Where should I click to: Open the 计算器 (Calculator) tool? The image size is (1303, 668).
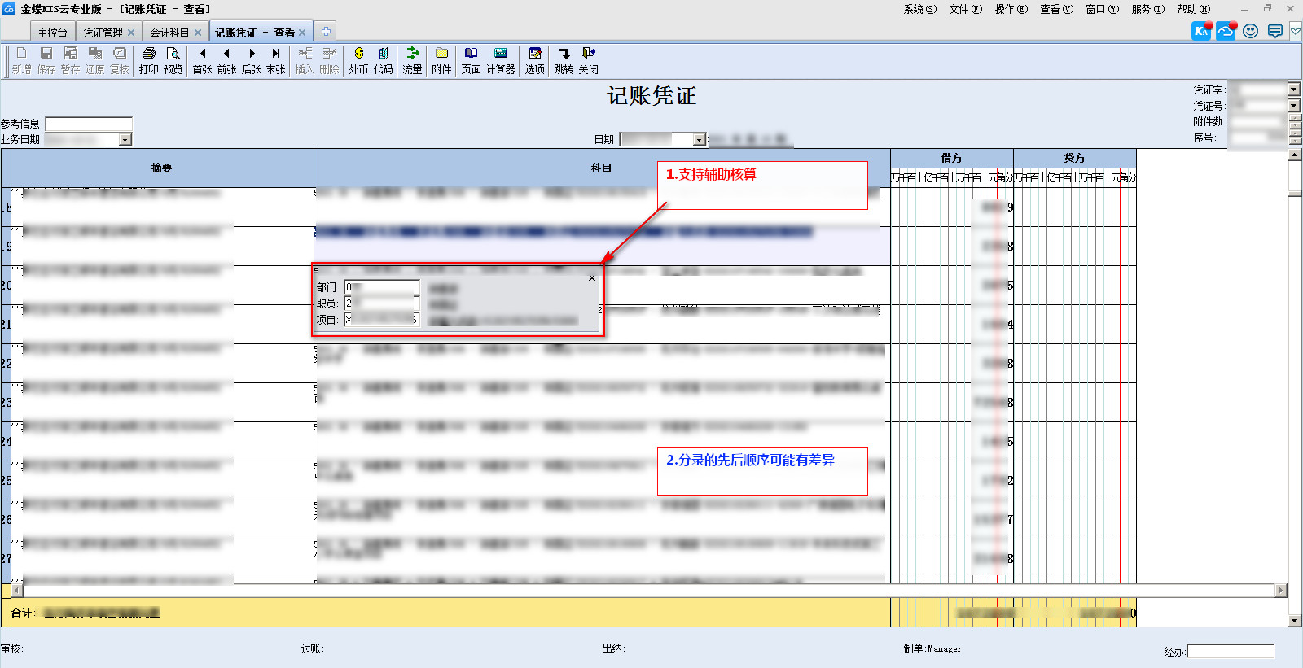tap(500, 59)
